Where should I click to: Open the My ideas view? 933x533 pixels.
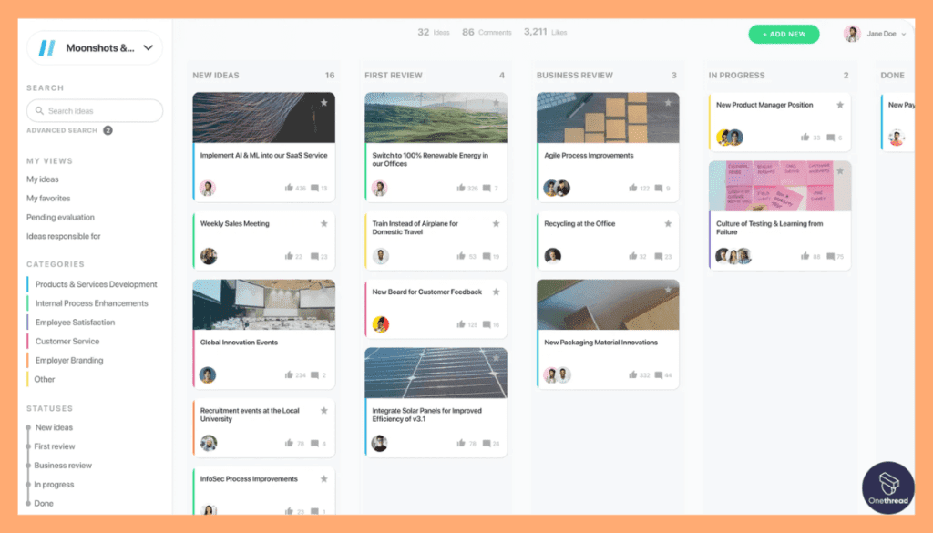click(42, 179)
